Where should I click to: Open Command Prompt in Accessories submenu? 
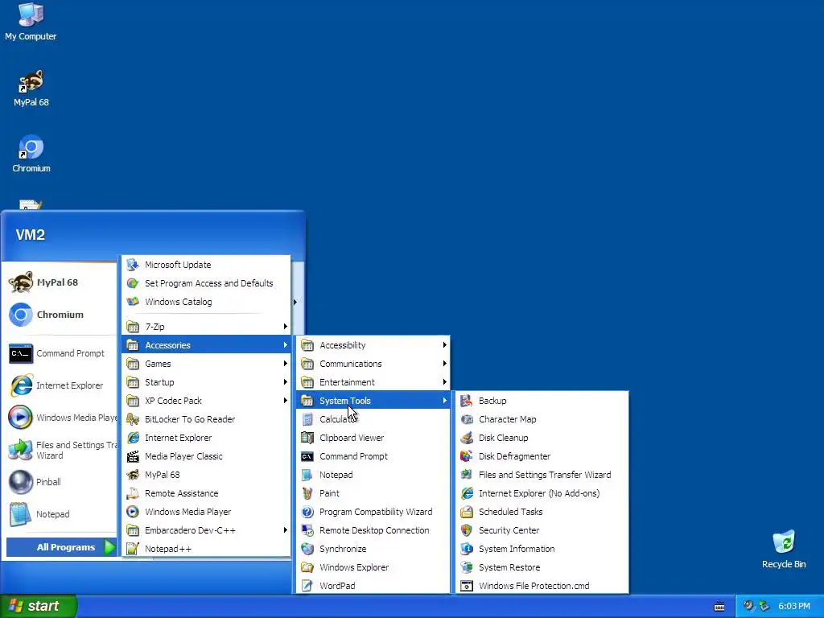pos(373,456)
